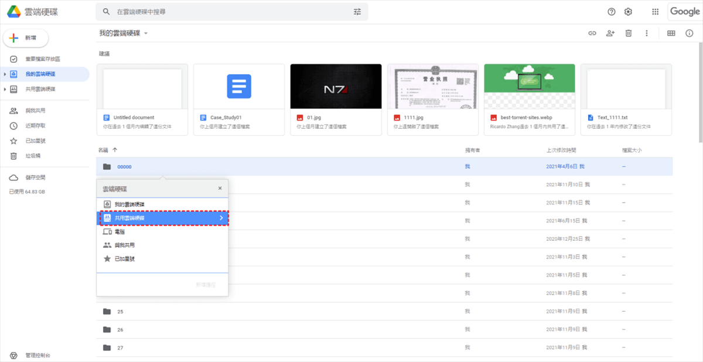Click the search magnifier icon

click(x=106, y=12)
